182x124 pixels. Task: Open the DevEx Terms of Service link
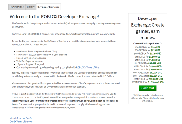tap(21, 121)
